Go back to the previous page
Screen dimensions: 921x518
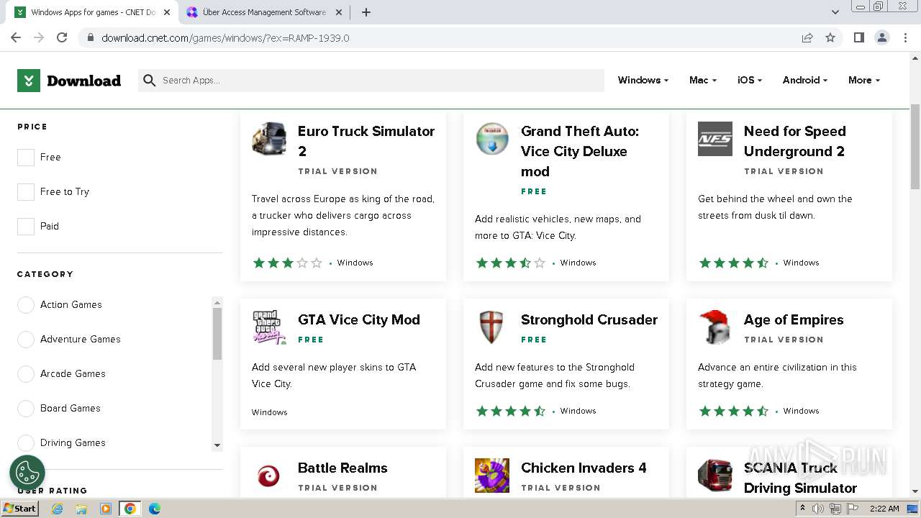[16, 37]
